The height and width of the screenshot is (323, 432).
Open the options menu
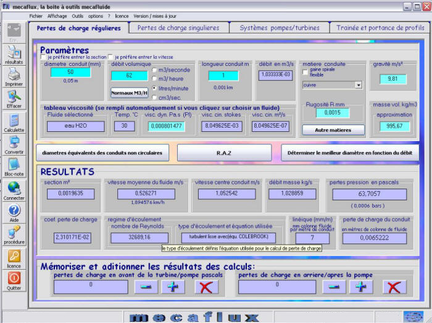95,16
